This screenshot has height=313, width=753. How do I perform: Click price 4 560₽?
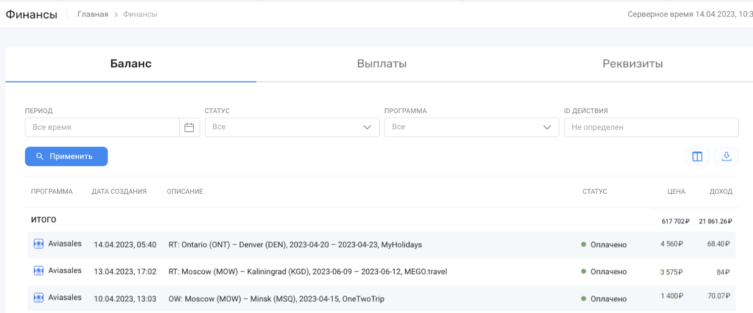672,244
